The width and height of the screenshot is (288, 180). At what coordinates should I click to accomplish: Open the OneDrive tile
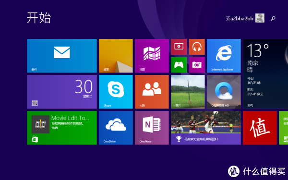[x=116, y=128]
